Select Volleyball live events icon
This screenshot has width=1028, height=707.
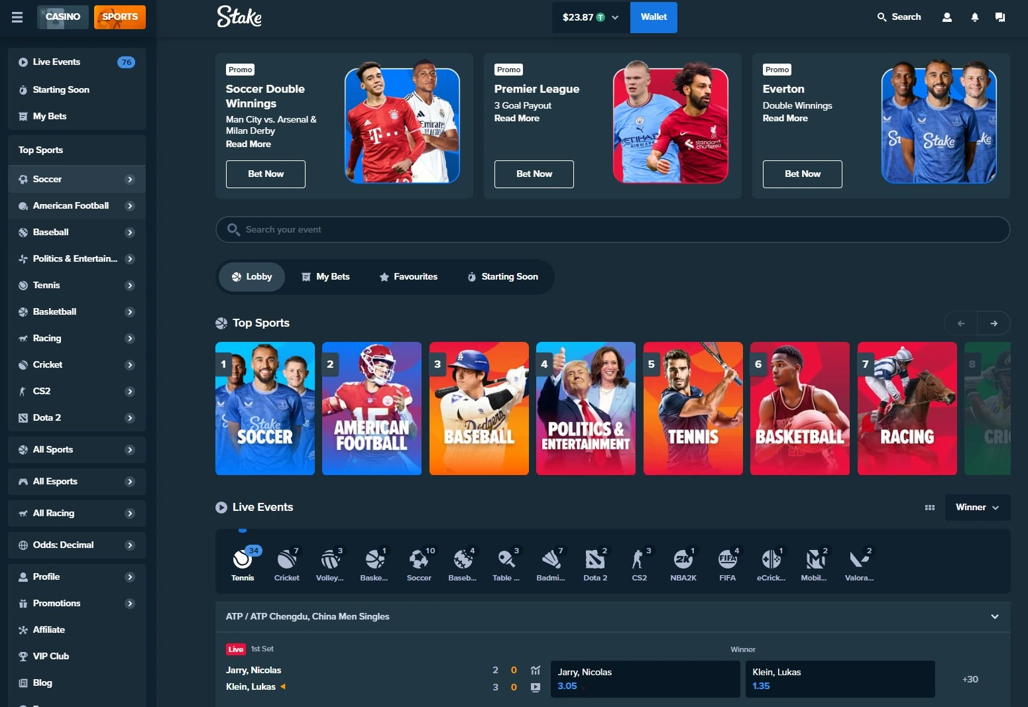(330, 564)
